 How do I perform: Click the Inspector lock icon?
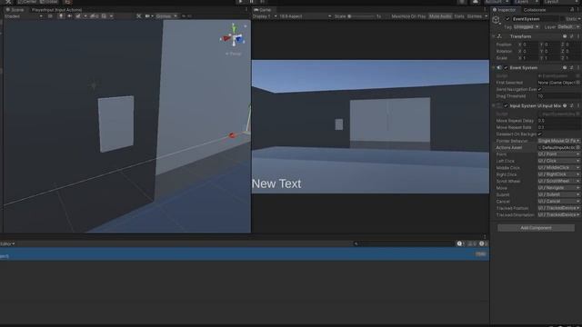click(x=572, y=10)
